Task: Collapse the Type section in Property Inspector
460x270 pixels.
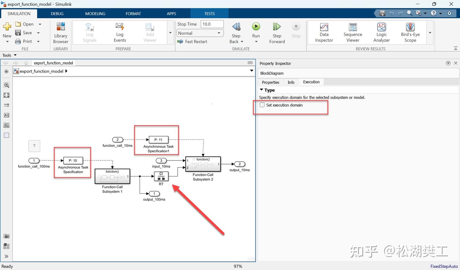Action: (x=262, y=90)
